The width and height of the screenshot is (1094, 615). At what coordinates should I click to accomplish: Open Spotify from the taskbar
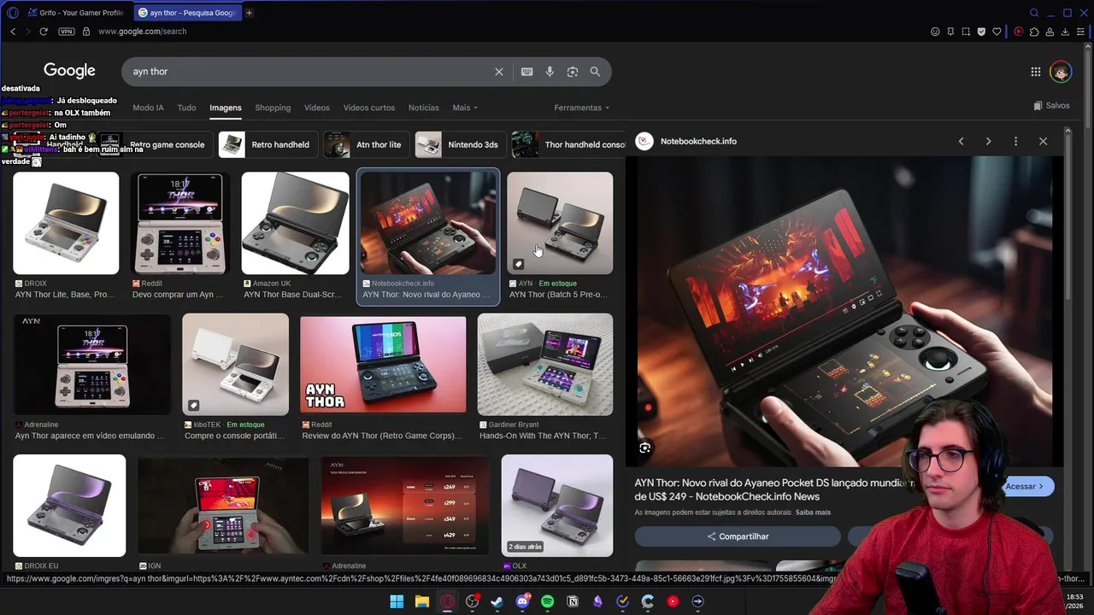coord(547,601)
